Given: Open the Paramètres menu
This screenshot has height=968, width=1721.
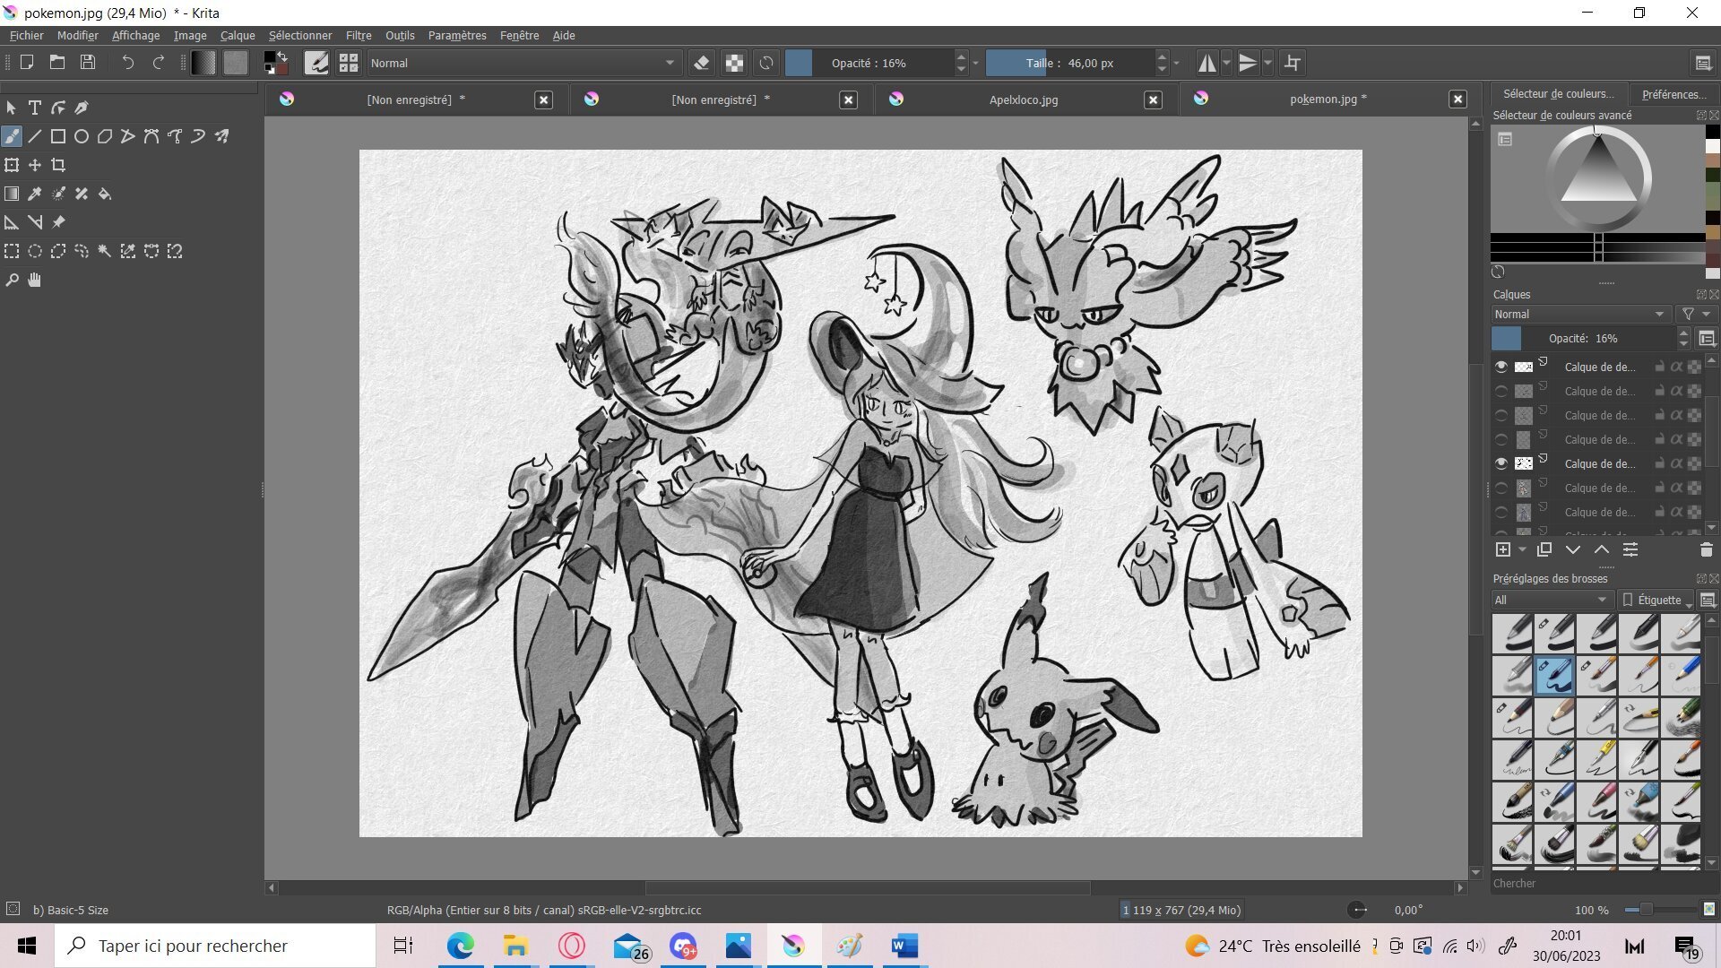Looking at the screenshot, I should point(457,35).
